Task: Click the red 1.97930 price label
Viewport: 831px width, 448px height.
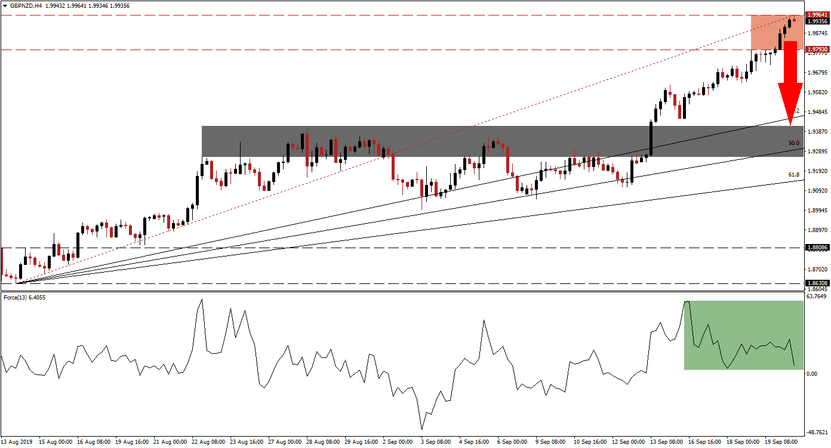Action: tap(816, 50)
